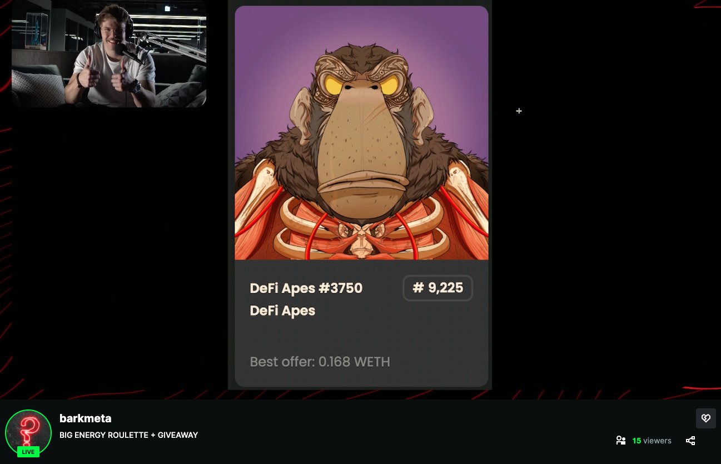Click the purple background of NFT artwork
The height and width of the screenshot is (464, 721).
click(x=267, y=45)
